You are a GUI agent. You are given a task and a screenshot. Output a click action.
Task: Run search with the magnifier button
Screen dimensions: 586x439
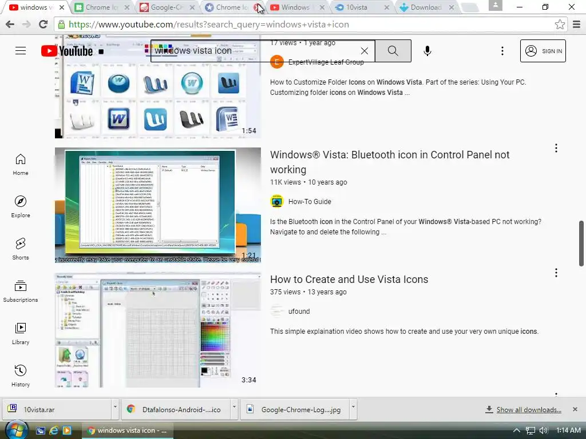(x=393, y=51)
